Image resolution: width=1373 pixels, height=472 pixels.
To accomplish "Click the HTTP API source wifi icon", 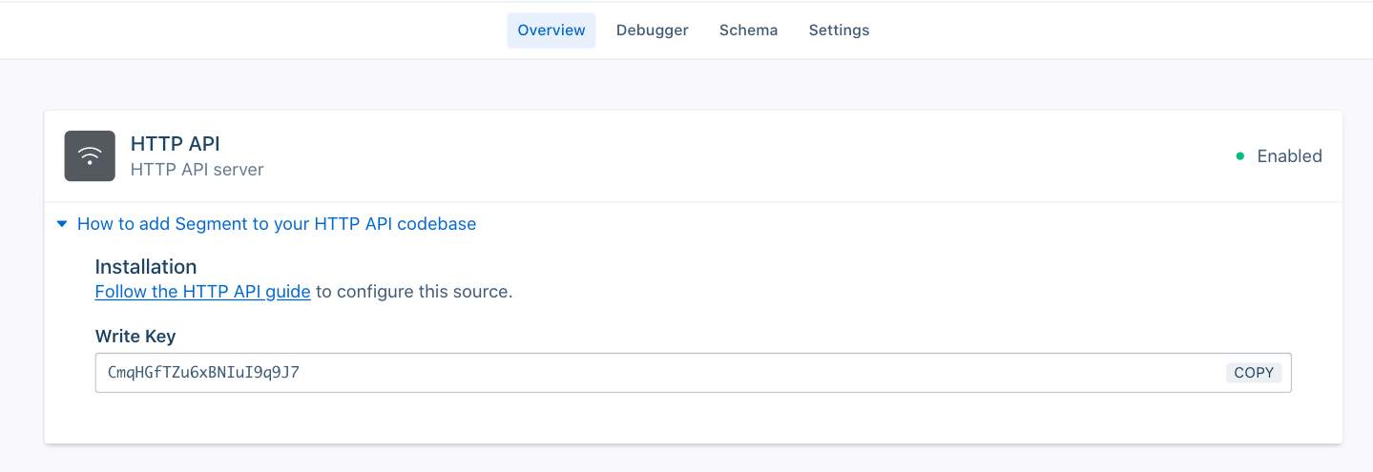I will [x=90, y=156].
